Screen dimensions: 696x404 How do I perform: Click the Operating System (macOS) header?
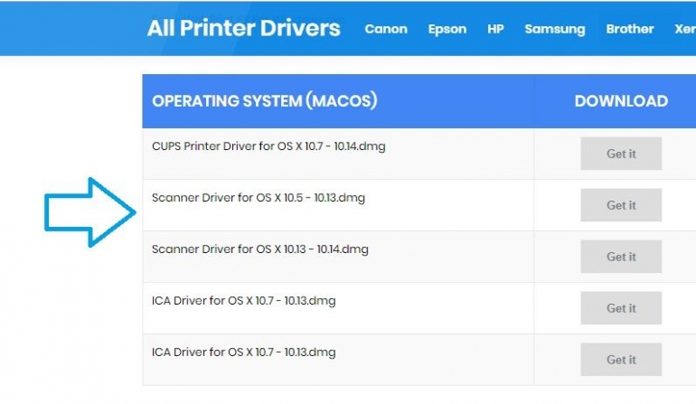(x=264, y=101)
